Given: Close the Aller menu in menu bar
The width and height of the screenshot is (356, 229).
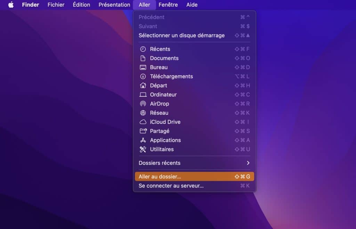Looking at the screenshot, I should coord(144,5).
